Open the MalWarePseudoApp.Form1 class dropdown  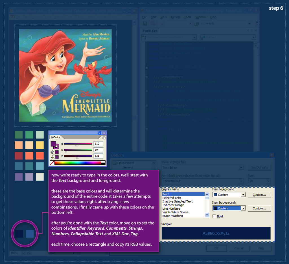coord(194,37)
